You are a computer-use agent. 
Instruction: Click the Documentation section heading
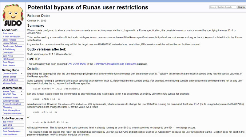(12, 88)
